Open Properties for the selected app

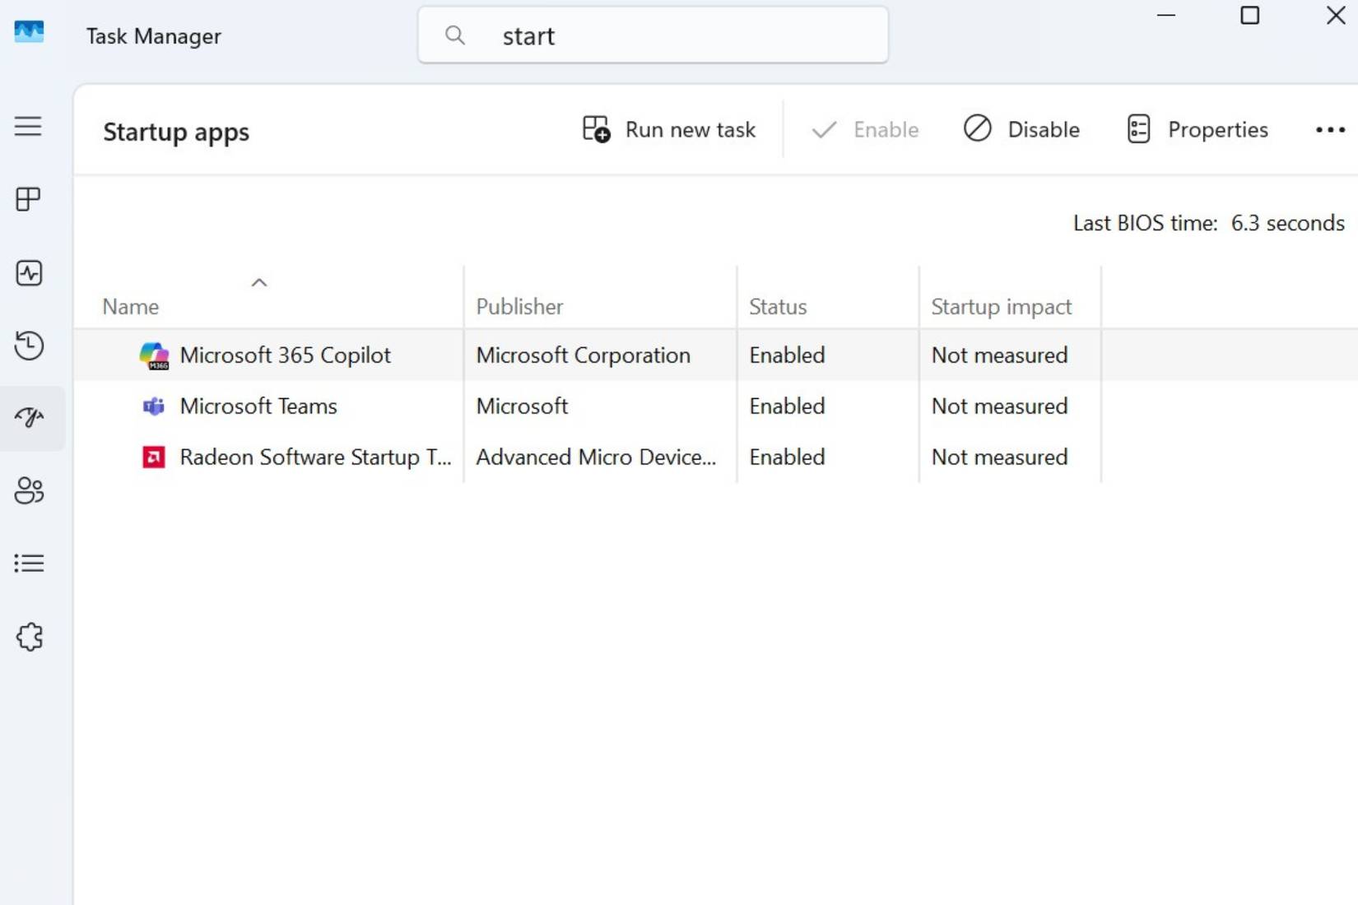click(1197, 129)
